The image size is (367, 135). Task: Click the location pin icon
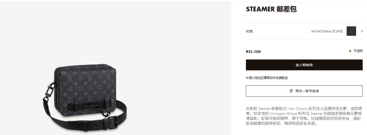click(x=291, y=91)
